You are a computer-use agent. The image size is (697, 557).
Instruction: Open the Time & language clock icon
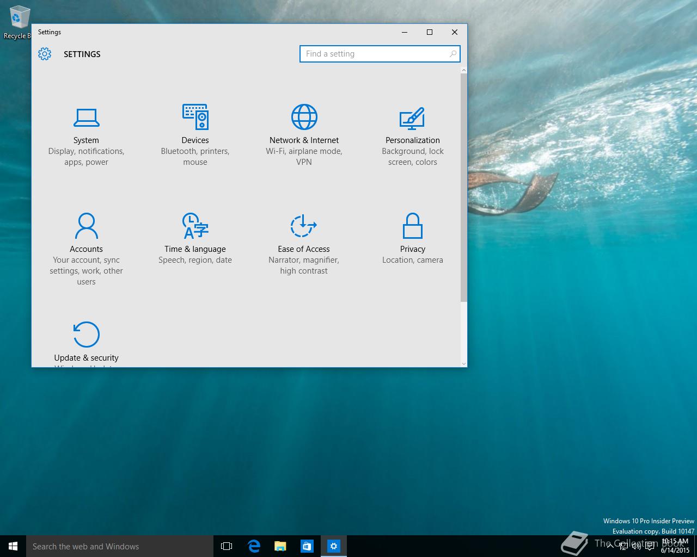click(195, 226)
